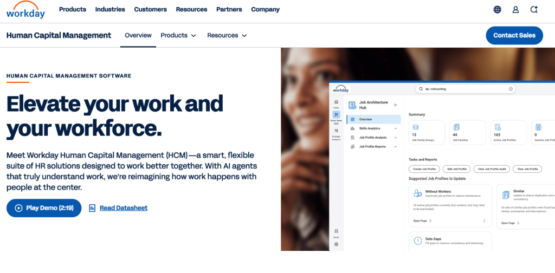Click Open Page on Without Workers card
The height and width of the screenshot is (273, 555).
click(x=422, y=220)
